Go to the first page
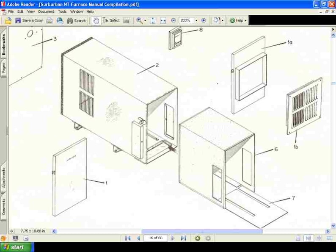 point(128,238)
